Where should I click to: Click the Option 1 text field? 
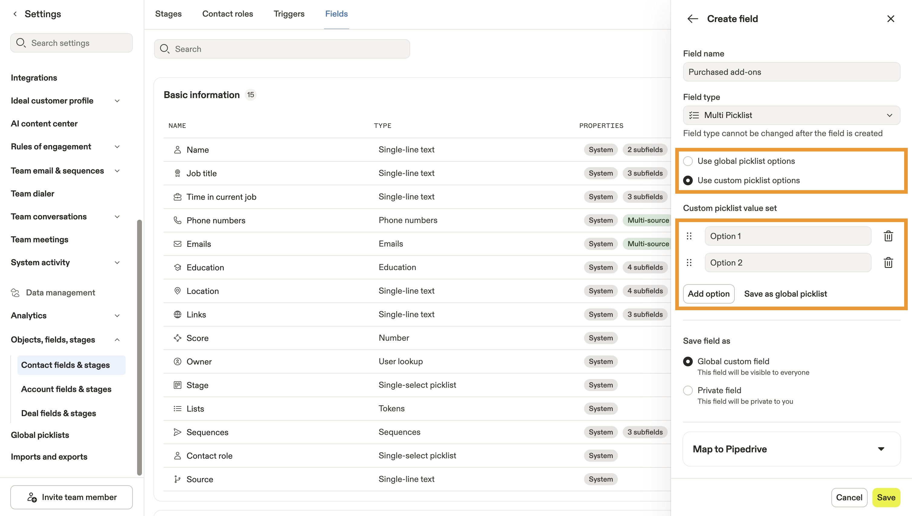(x=788, y=236)
